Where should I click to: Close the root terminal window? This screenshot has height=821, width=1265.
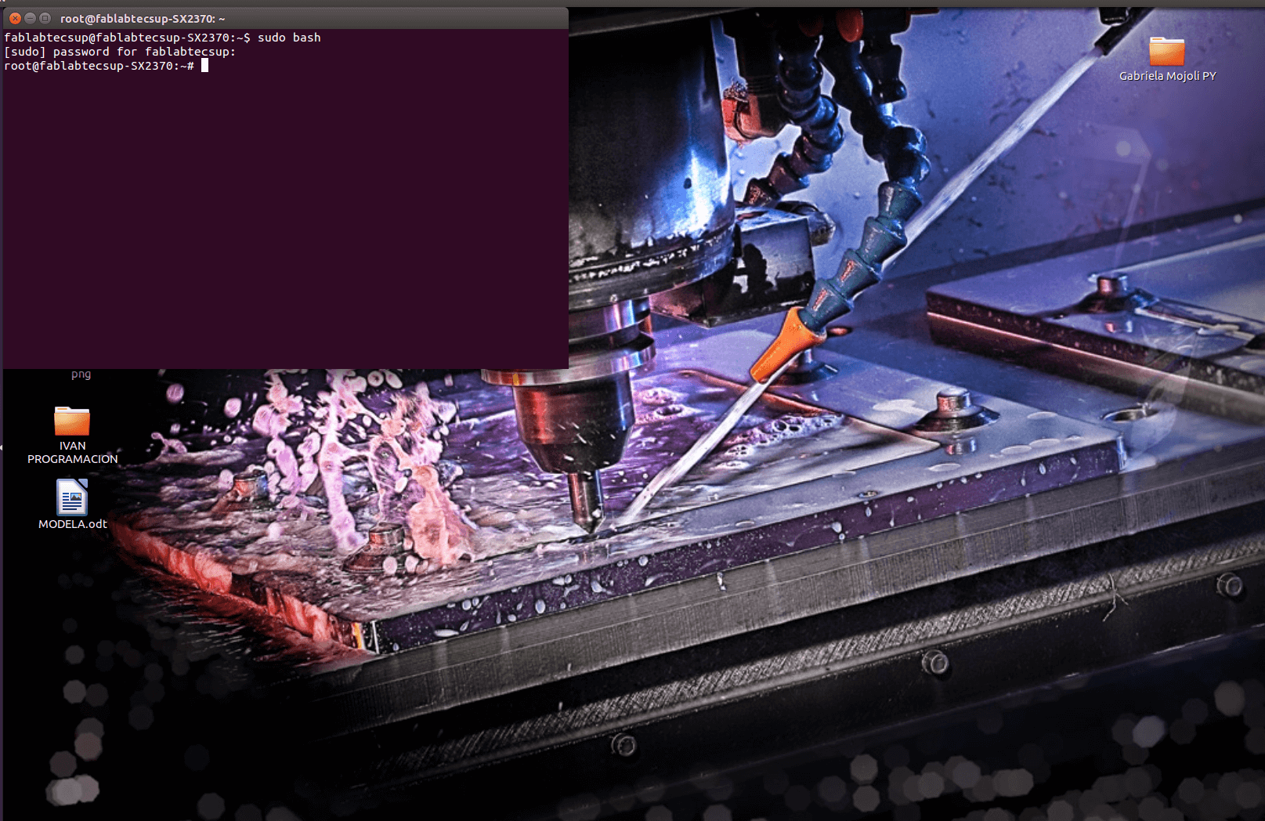coord(15,18)
